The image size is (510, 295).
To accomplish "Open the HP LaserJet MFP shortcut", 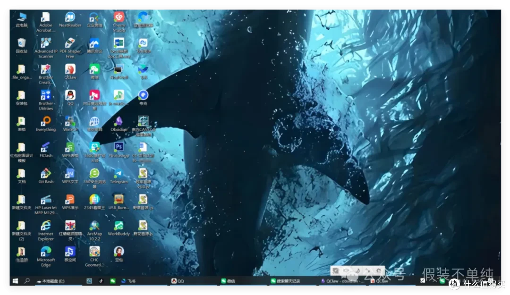I will click(x=46, y=204).
